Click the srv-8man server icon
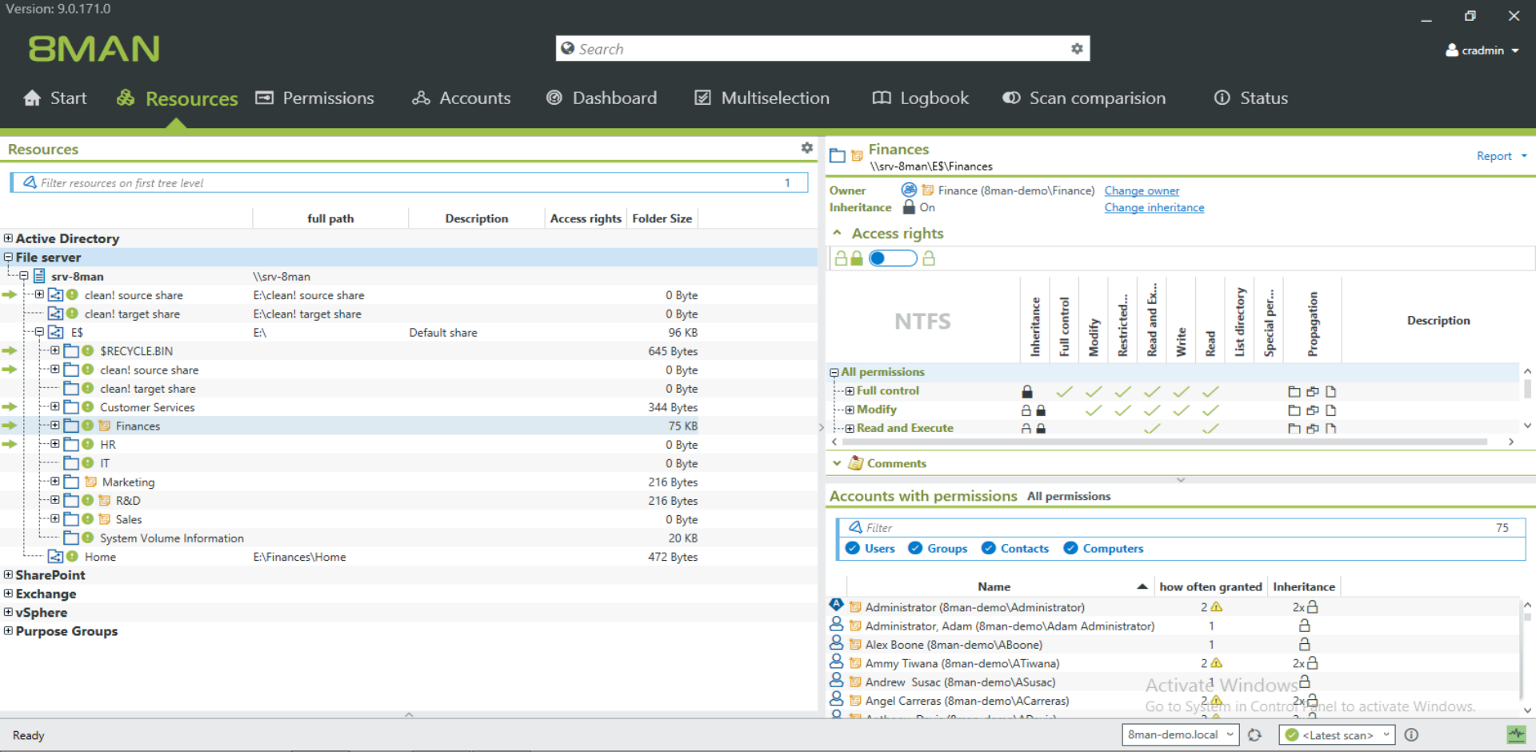 click(39, 276)
